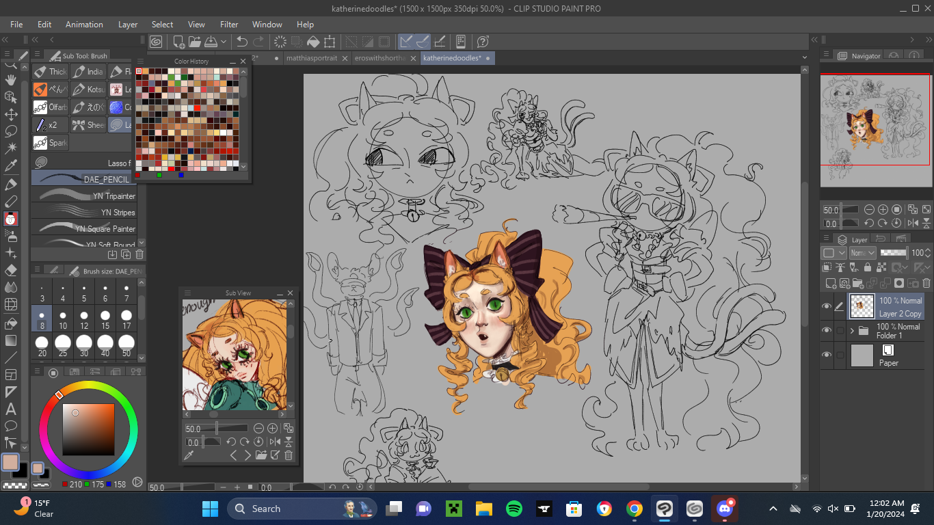Expand the Folder 1 layer group
Image resolution: width=934 pixels, height=525 pixels.
click(852, 331)
